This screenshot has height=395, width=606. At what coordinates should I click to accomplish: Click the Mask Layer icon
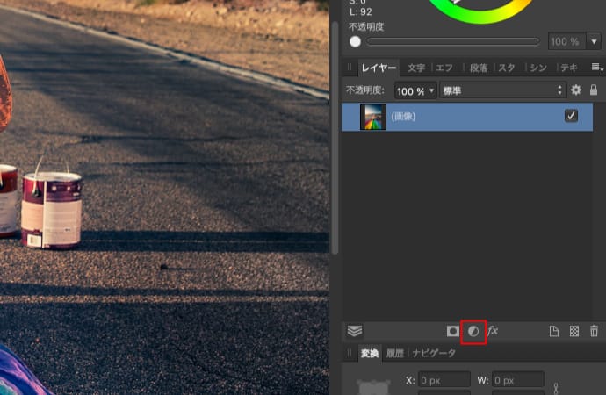click(x=453, y=331)
